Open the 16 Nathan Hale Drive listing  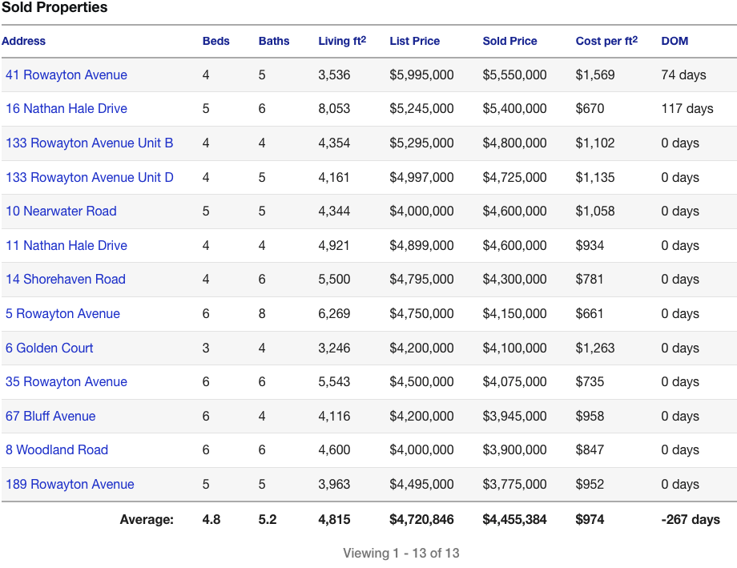coord(66,108)
